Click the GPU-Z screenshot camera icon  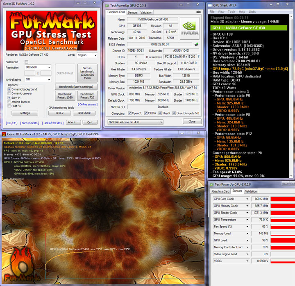pyautogui.click(x=198, y=12)
